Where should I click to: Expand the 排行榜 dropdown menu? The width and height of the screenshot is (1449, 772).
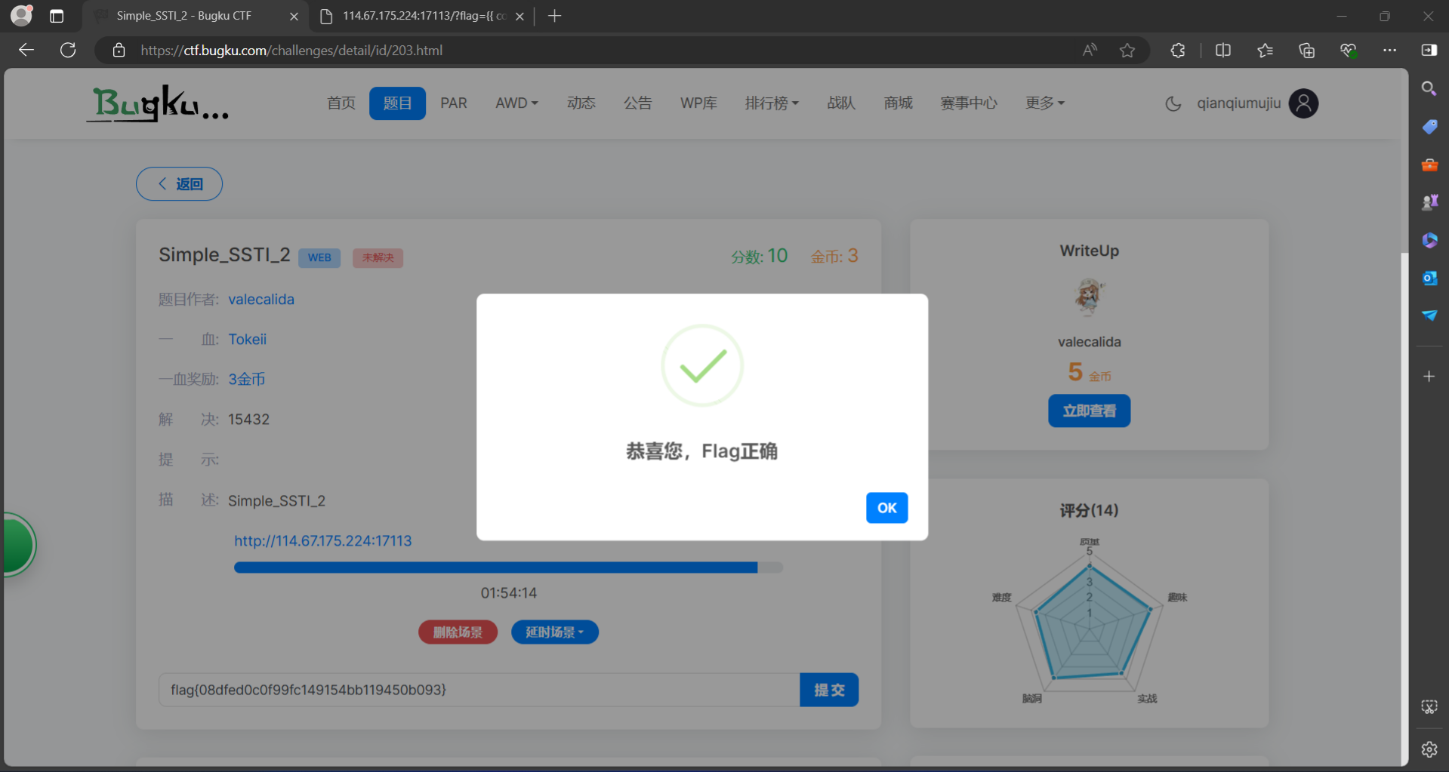pyautogui.click(x=772, y=103)
